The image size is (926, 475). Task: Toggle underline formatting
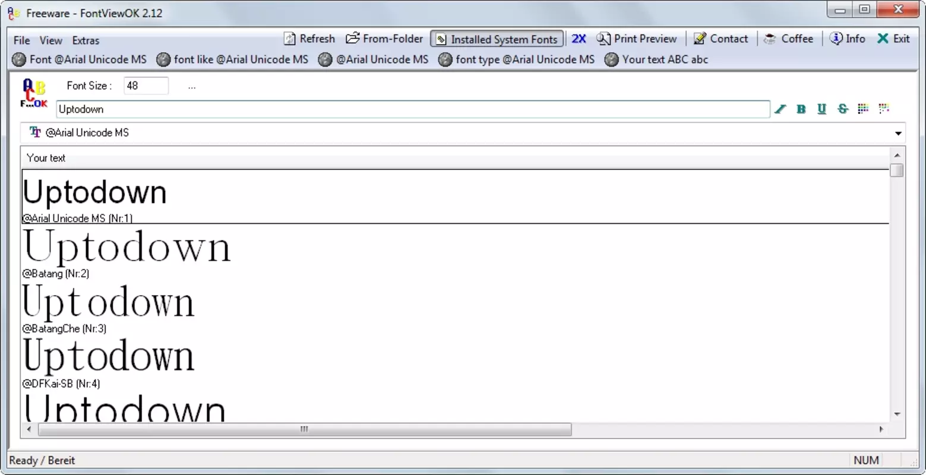tap(821, 109)
